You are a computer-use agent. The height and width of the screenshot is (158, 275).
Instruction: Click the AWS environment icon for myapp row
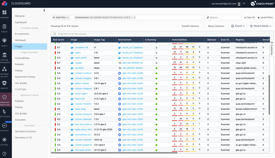120,63
